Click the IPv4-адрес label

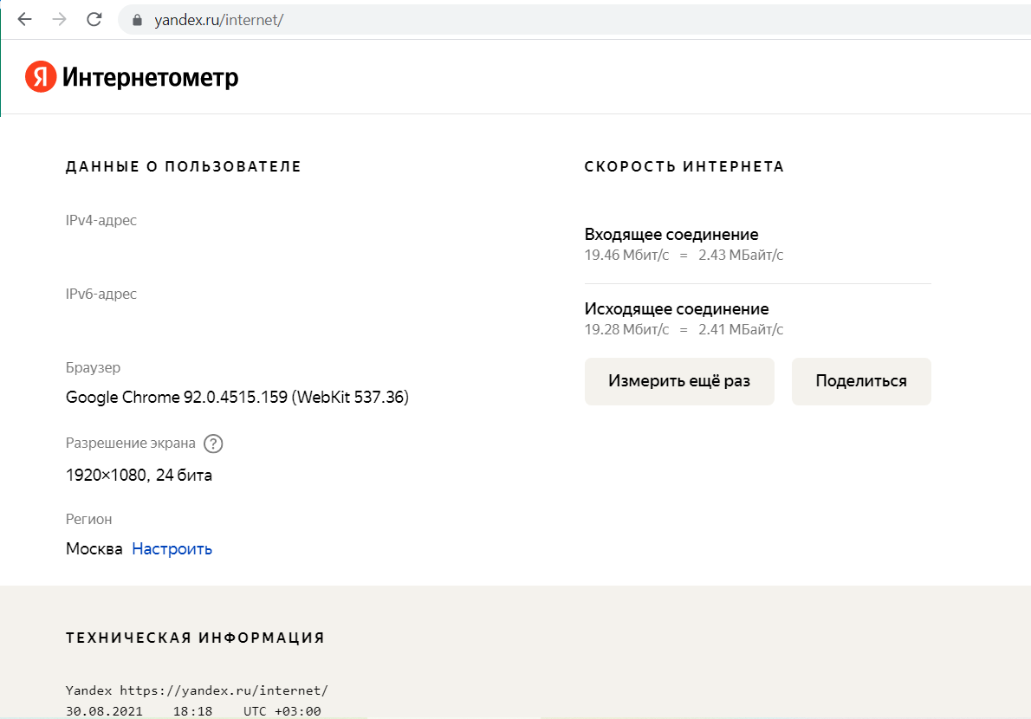tap(101, 220)
